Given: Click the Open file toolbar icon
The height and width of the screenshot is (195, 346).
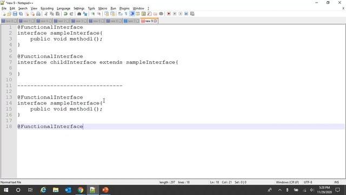Looking at the screenshot, I should [9, 14].
